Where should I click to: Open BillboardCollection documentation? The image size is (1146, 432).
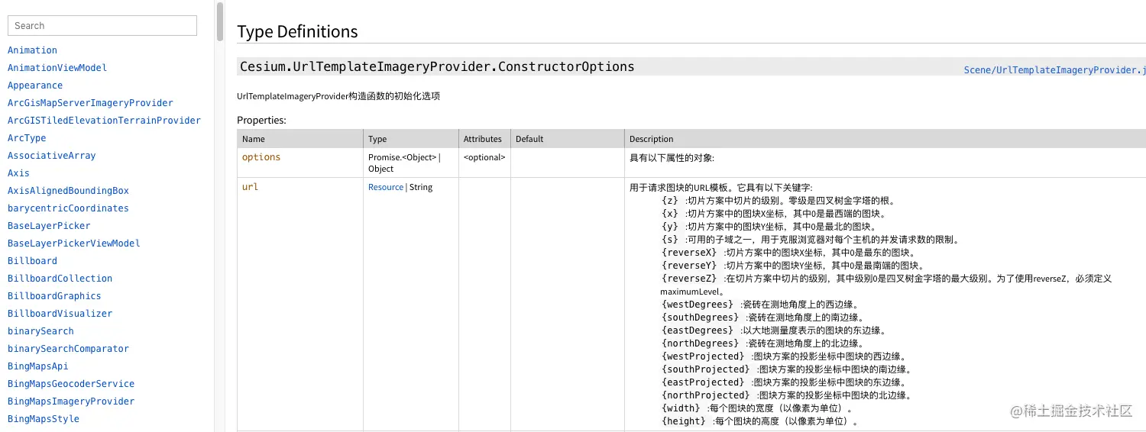click(x=60, y=279)
